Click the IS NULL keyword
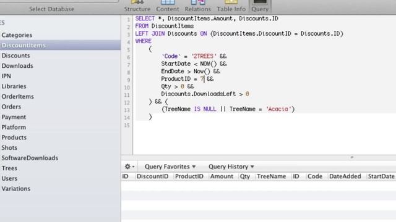This screenshot has width=396, height=222. coord(205,109)
